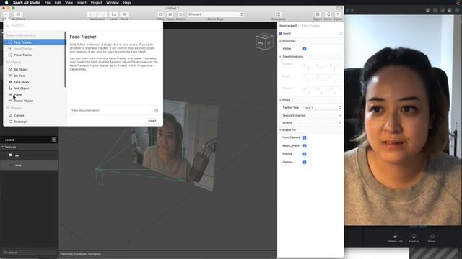Open the layer0 layer dropdown
The width and height of the screenshot is (462, 259).
310,34
